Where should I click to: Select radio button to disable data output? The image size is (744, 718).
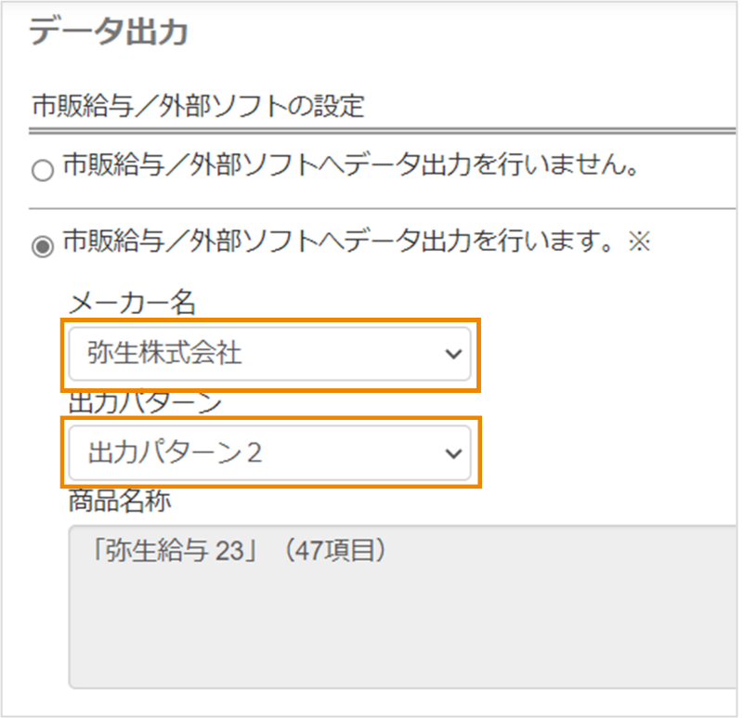43,170
